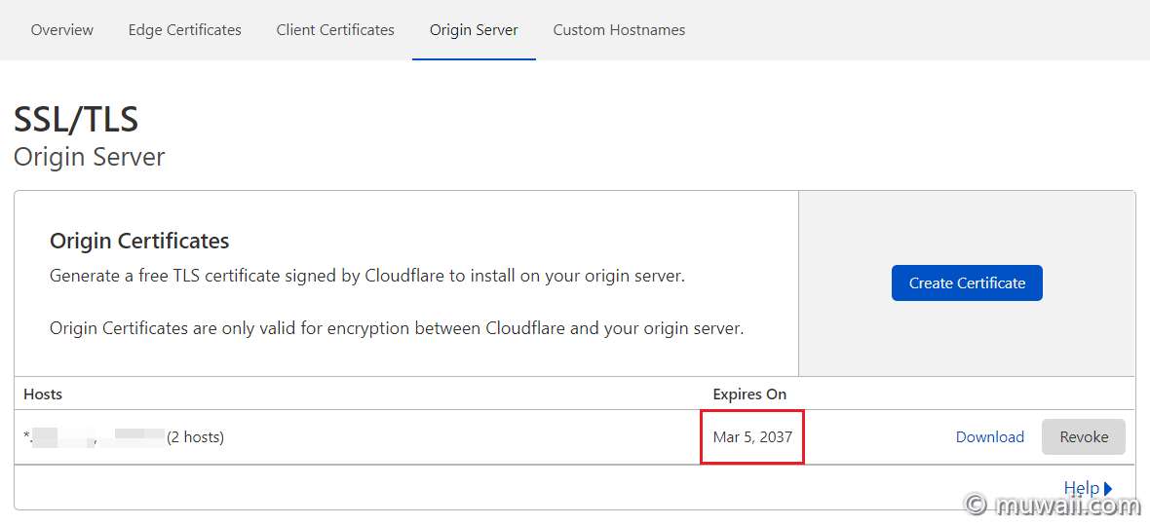Open the Help link
1150x526 pixels.
[x=1081, y=488]
